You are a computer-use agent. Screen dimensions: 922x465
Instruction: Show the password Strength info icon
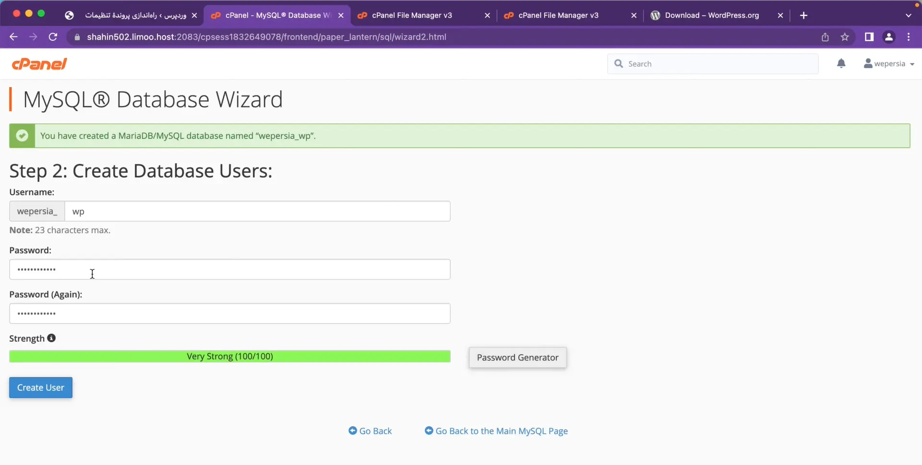pos(51,338)
